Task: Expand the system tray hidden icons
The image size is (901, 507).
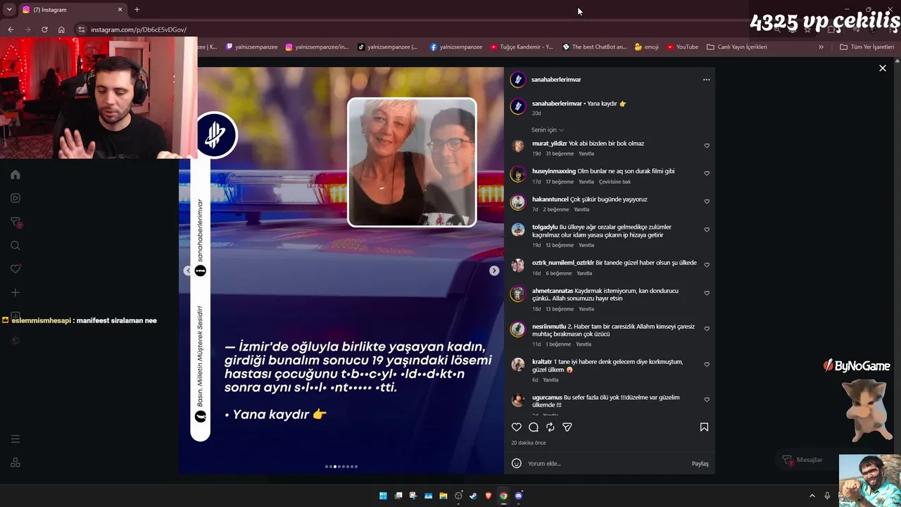Action: pos(812,496)
